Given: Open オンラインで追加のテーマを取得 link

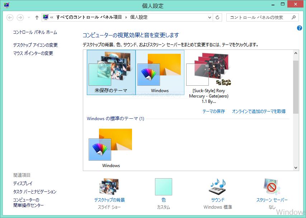Looking at the screenshot, I should [x=259, y=112].
